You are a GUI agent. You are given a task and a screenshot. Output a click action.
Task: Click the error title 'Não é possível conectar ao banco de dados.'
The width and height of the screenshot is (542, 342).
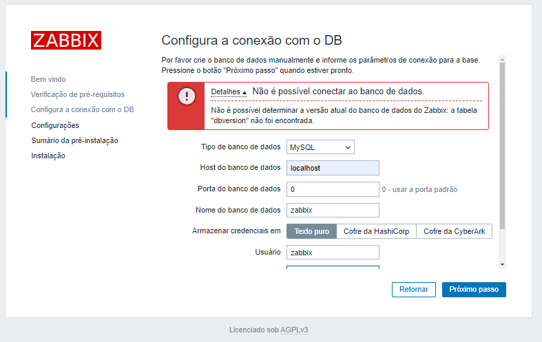[x=338, y=92]
